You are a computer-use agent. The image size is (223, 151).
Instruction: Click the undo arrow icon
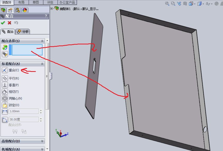click(x=16, y=23)
